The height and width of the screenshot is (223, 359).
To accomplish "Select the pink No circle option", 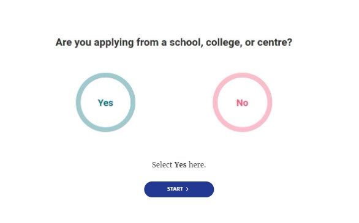I will [243, 102].
